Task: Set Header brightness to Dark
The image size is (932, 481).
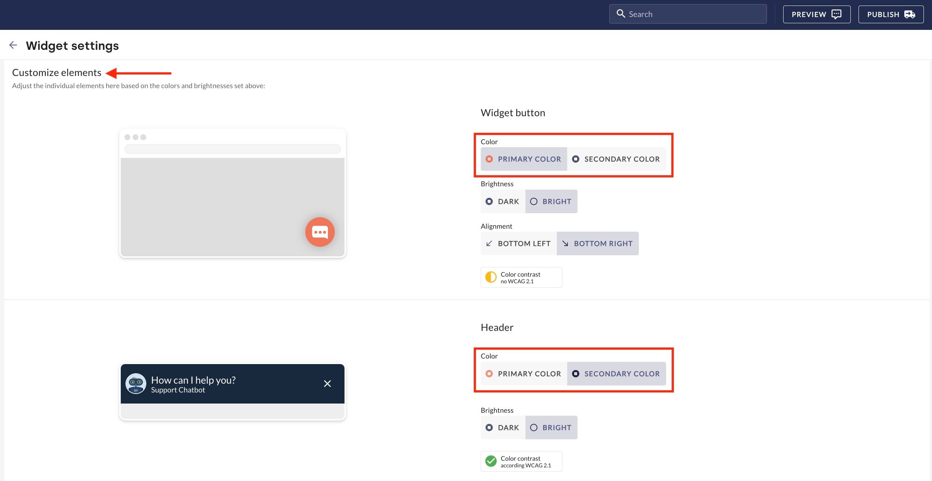Action: [503, 428]
